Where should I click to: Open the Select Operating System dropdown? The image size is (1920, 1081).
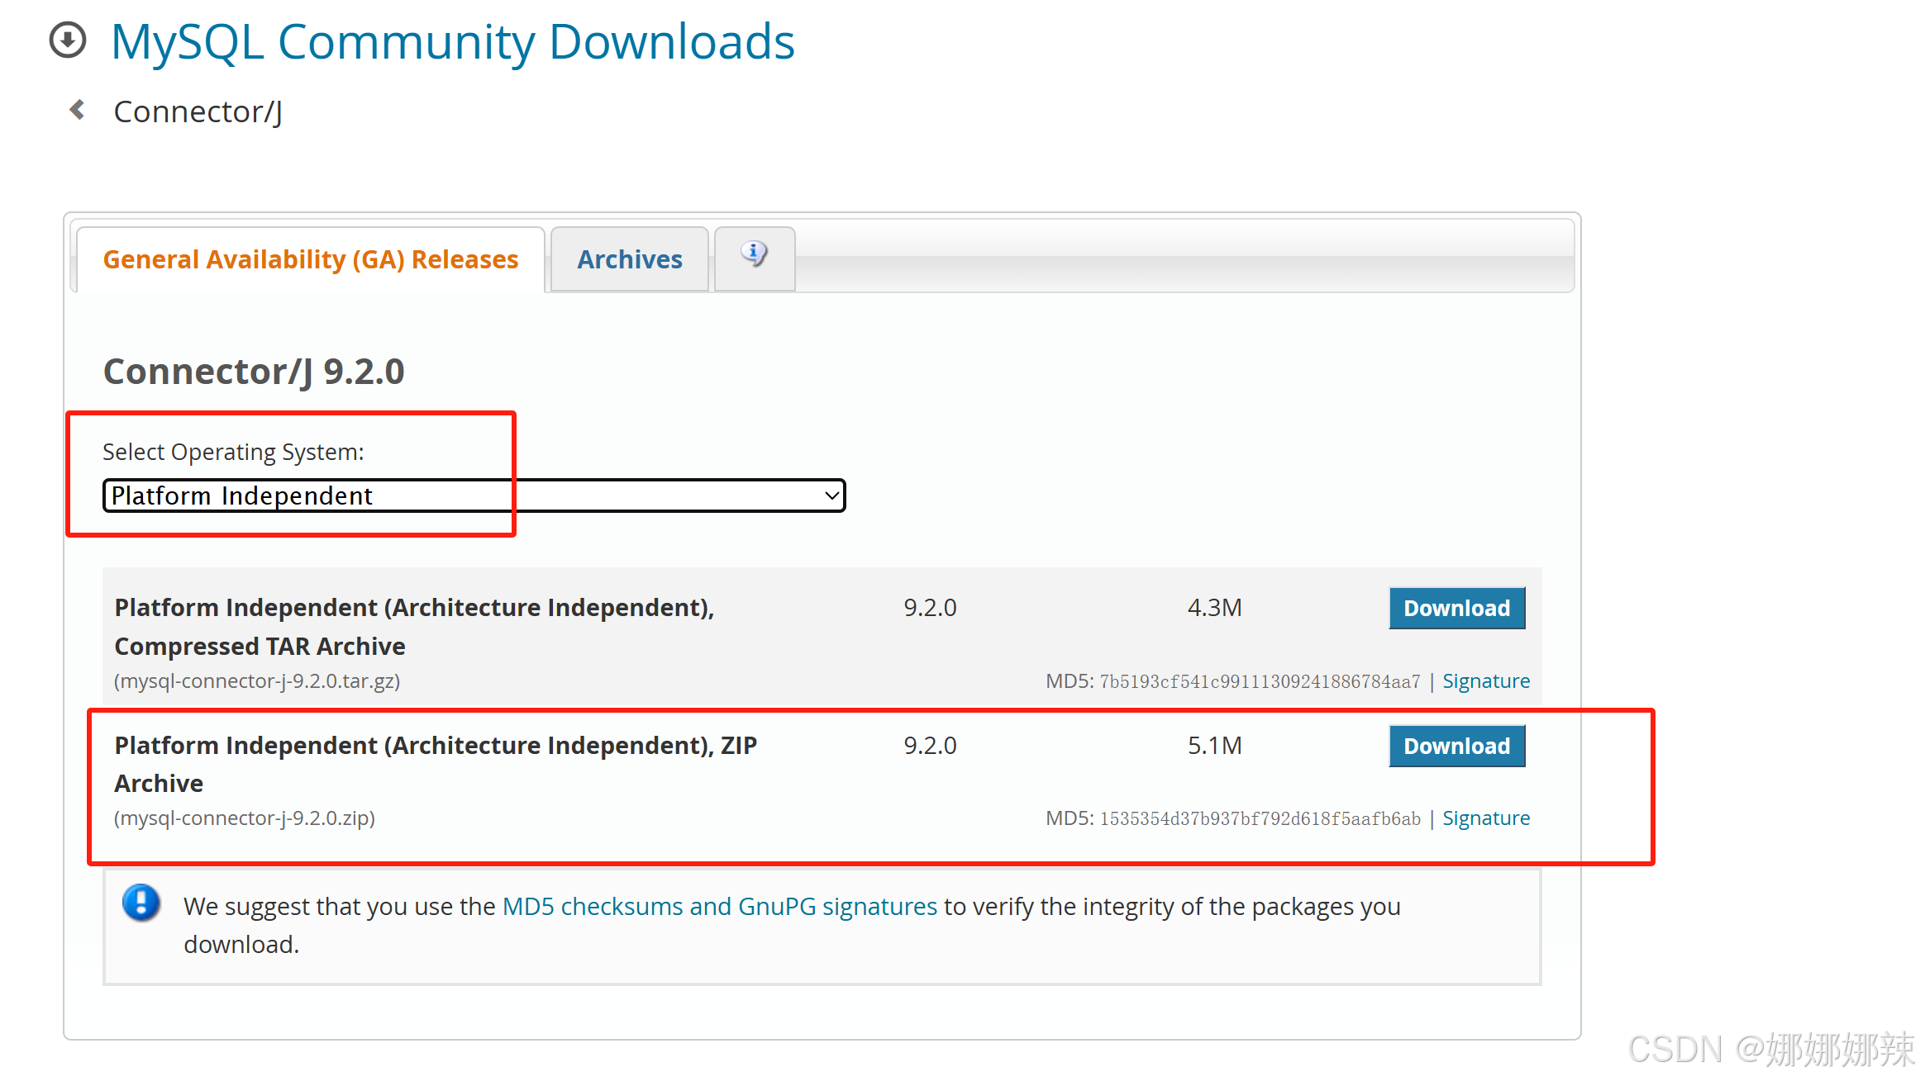coord(474,495)
